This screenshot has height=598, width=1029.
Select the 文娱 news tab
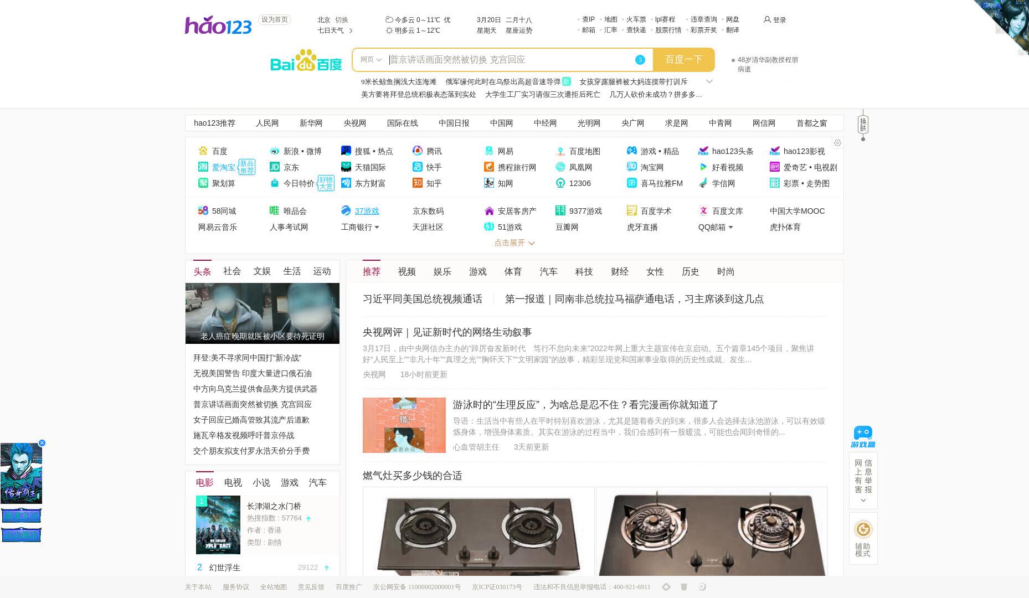pyautogui.click(x=262, y=271)
